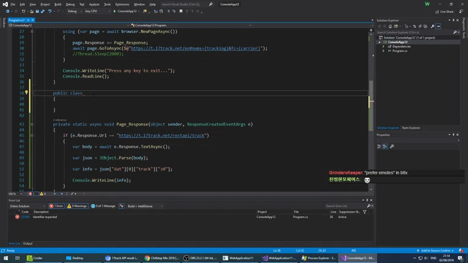The width and height of the screenshot is (468, 263).
Task: Expand the Dependencies tree node
Action: [383, 46]
